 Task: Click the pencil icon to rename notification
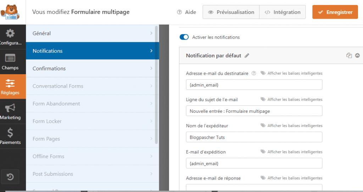247,56
